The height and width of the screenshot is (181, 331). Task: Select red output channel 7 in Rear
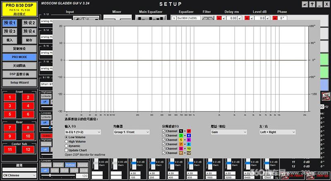coord(10,128)
